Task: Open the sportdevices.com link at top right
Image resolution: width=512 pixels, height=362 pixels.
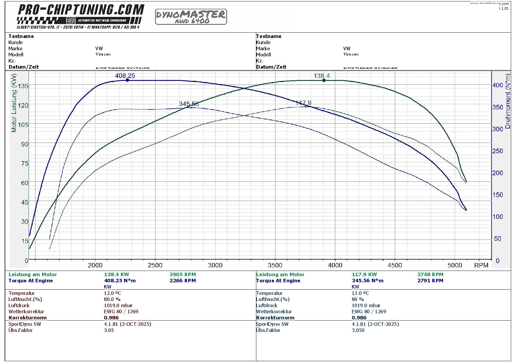Action: tap(489, 4)
